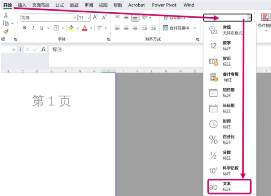Switch to the 审阅 ribbon tab
The width and height of the screenshot is (271, 196).
(89, 5)
